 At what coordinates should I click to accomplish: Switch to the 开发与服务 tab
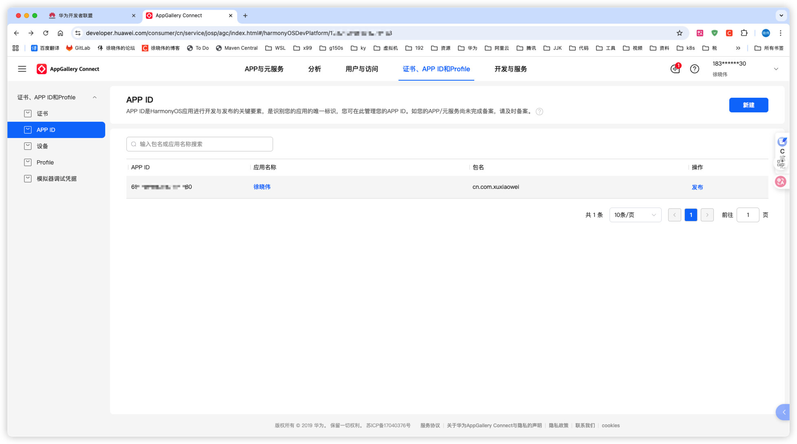click(x=510, y=69)
